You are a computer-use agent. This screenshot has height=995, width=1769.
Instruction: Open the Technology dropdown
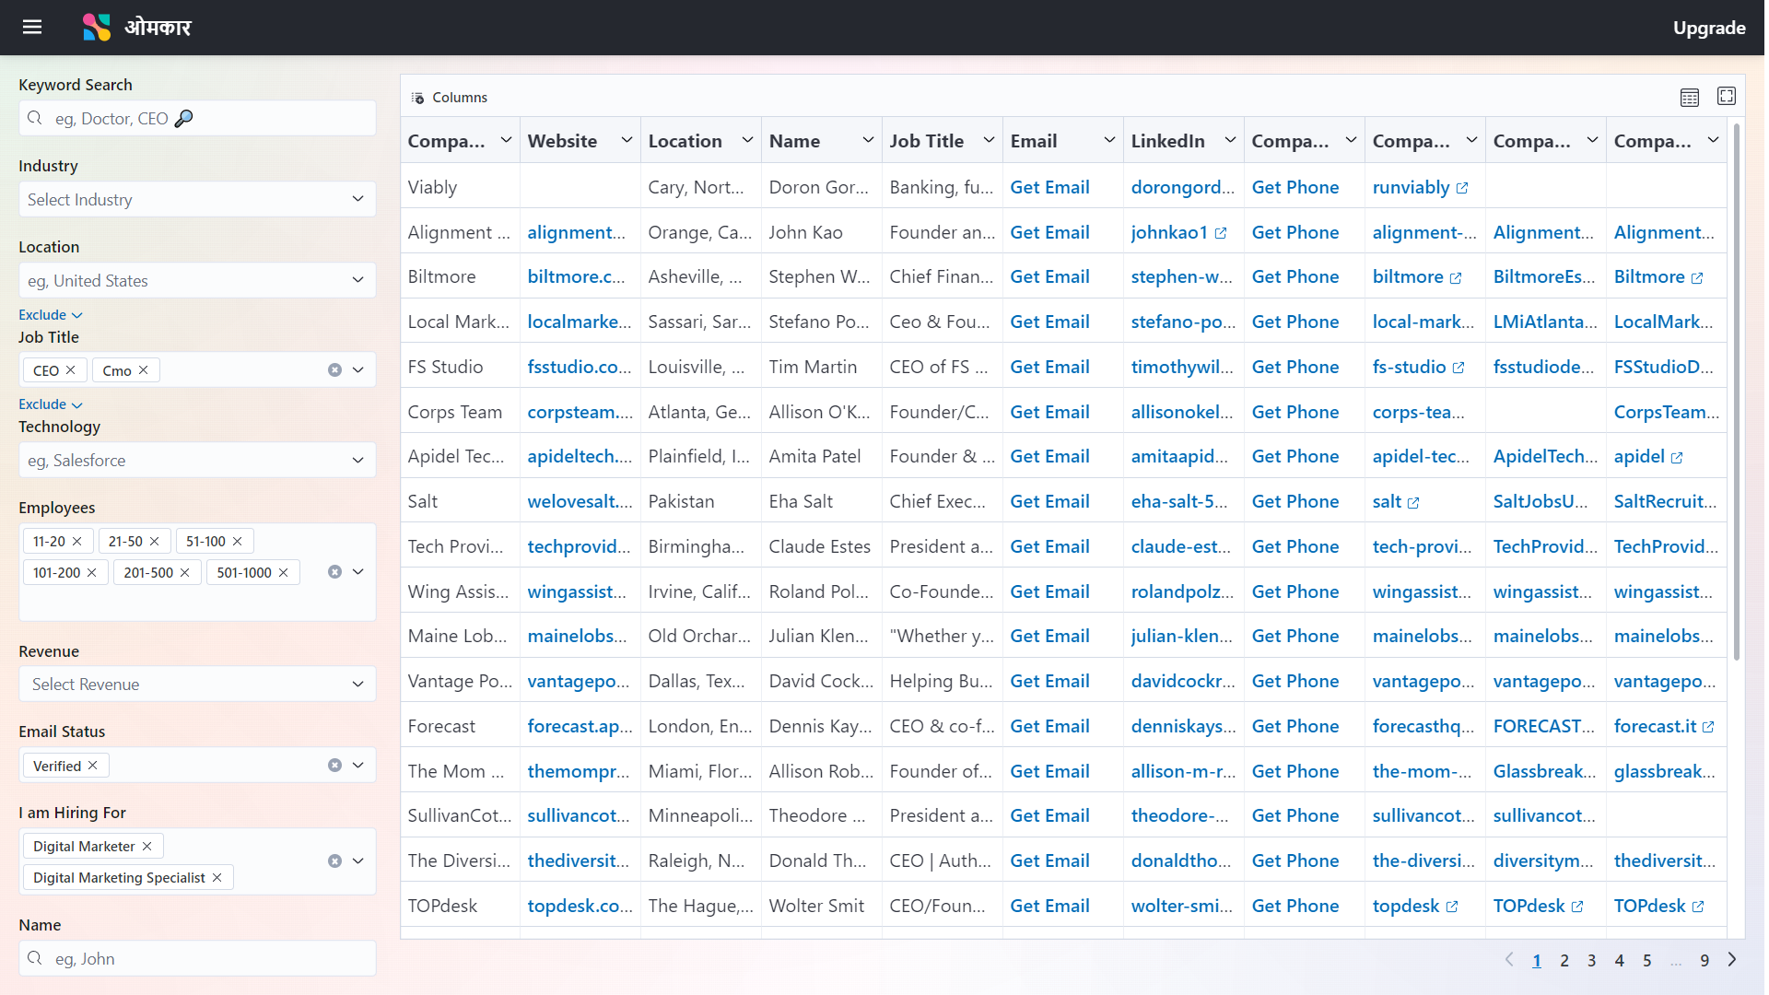coord(197,461)
